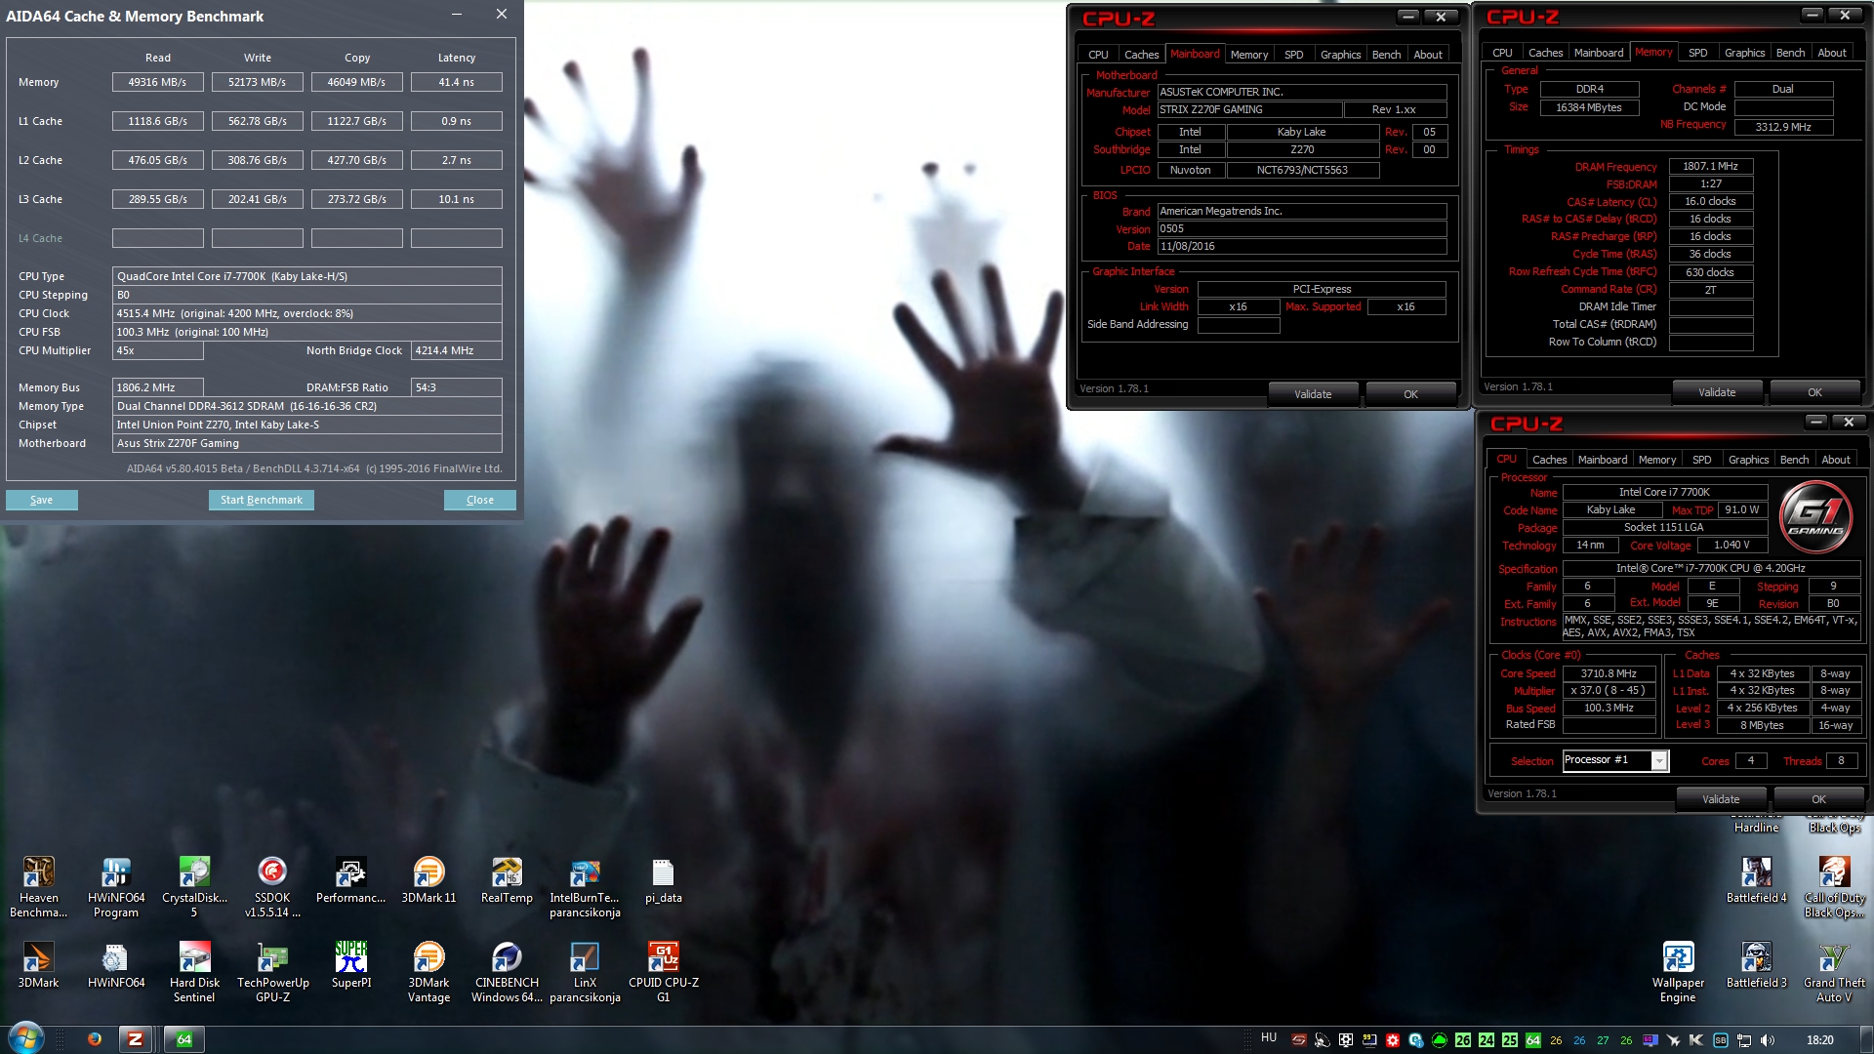Click Close in the AIDA64 benchmark window

coord(480,500)
